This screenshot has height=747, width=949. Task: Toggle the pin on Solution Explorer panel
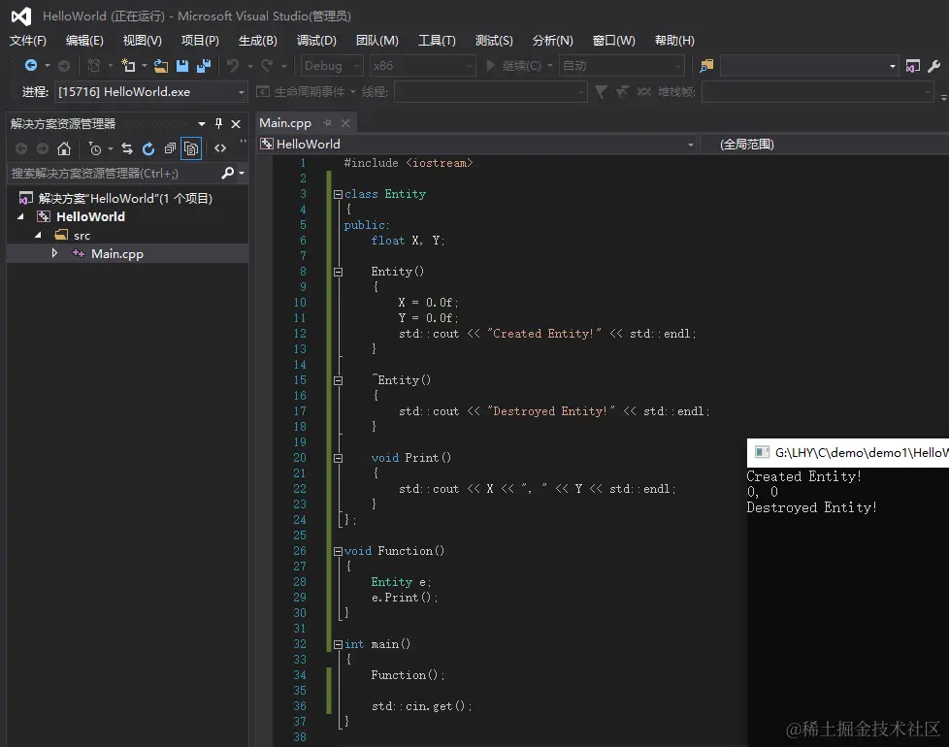pos(218,123)
